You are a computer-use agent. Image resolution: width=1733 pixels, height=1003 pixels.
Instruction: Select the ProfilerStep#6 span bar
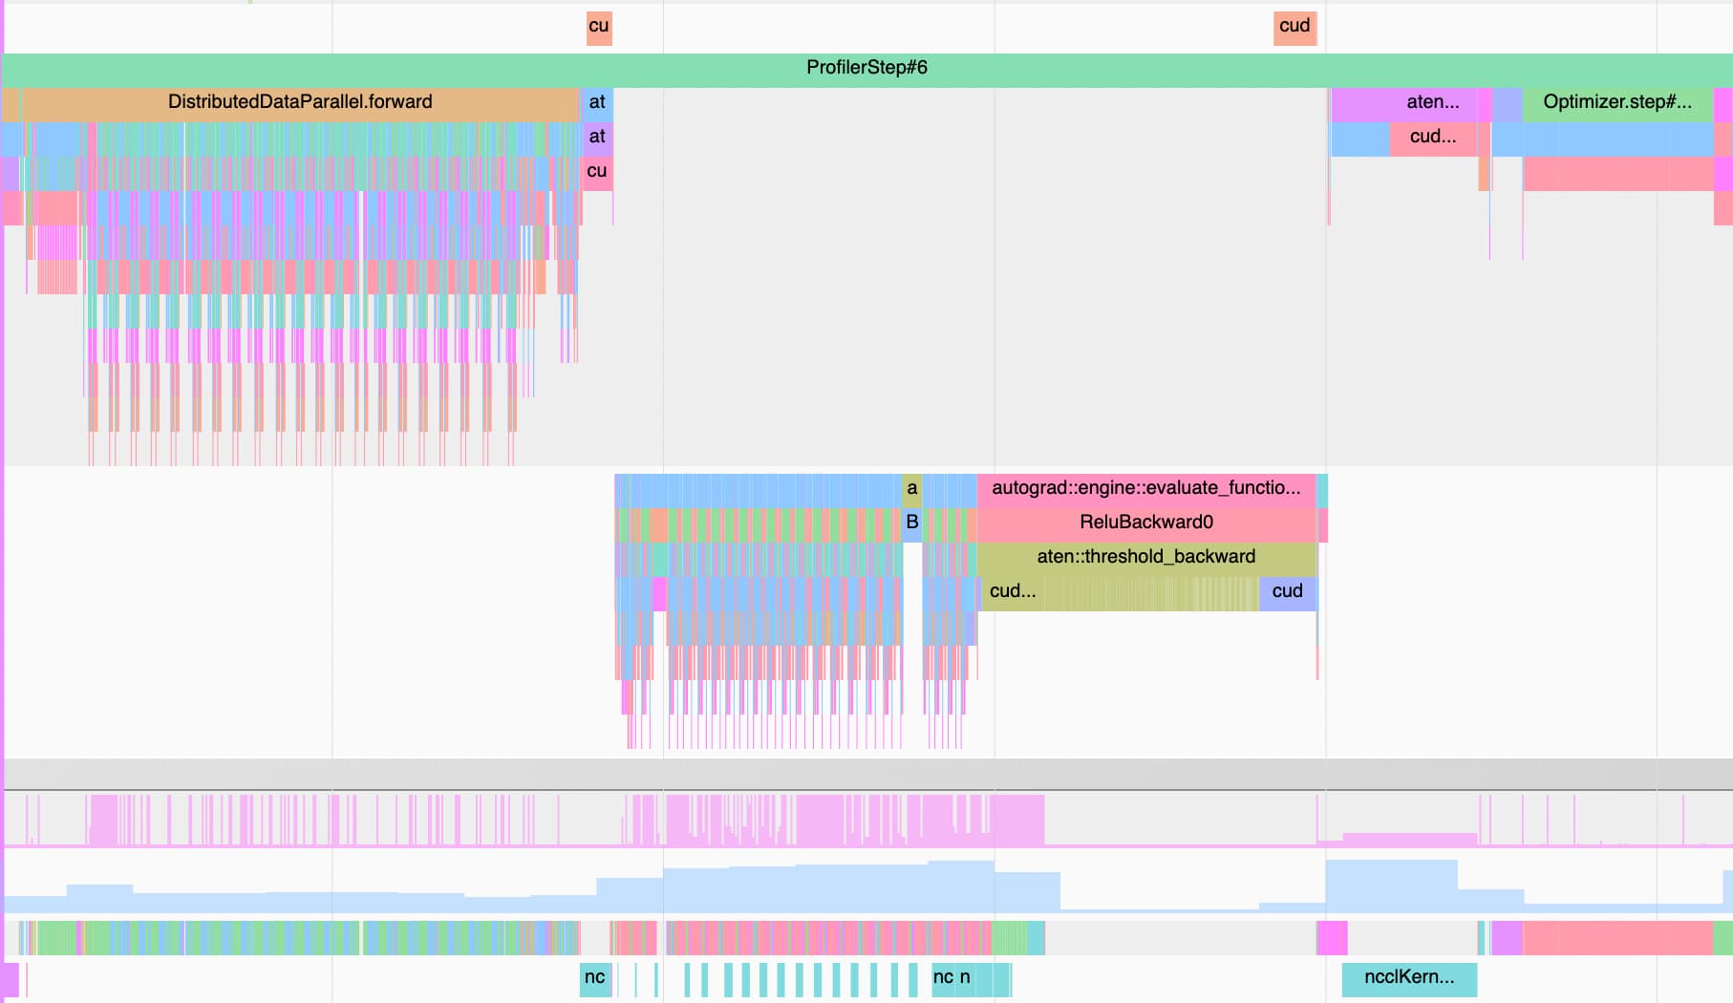(x=866, y=69)
